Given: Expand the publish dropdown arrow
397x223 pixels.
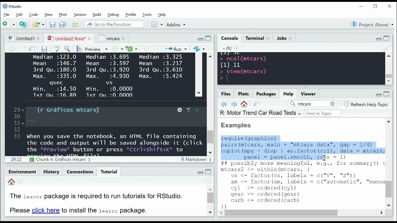Looking at the screenshot, I should [203, 49].
